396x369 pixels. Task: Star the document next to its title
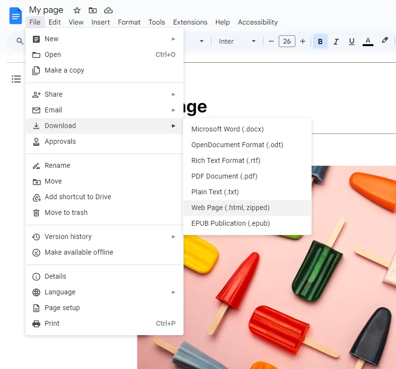(76, 10)
